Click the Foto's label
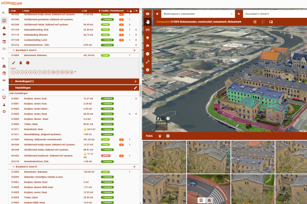This screenshot has height=204, width=307. tap(149, 136)
